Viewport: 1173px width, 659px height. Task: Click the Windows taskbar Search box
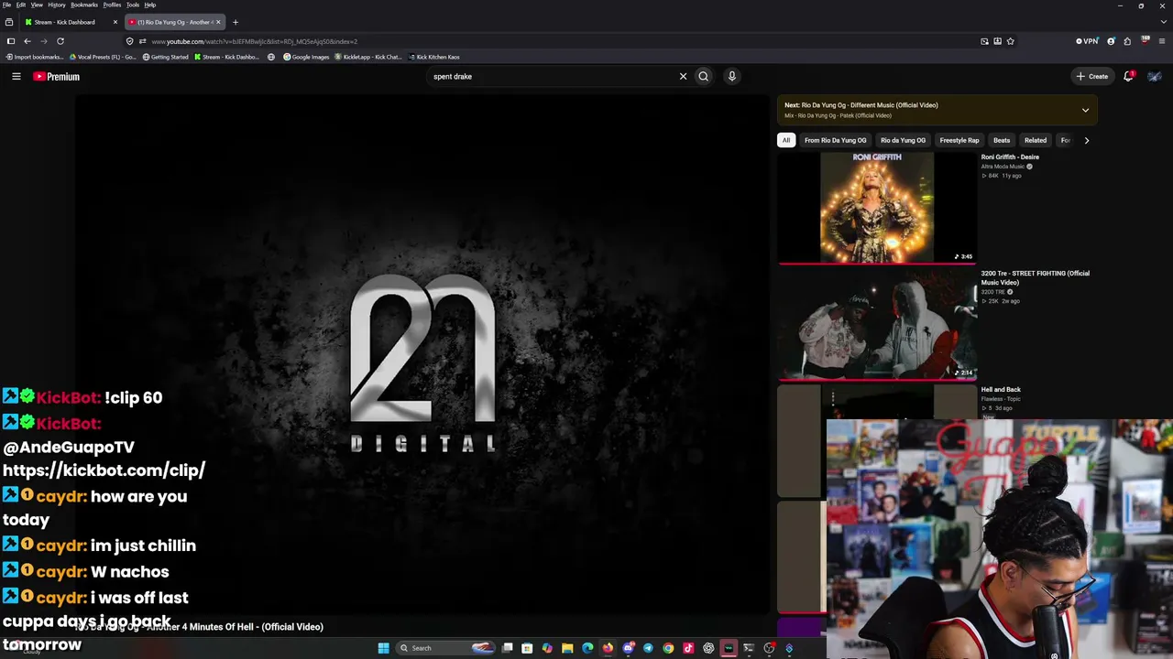click(x=446, y=648)
